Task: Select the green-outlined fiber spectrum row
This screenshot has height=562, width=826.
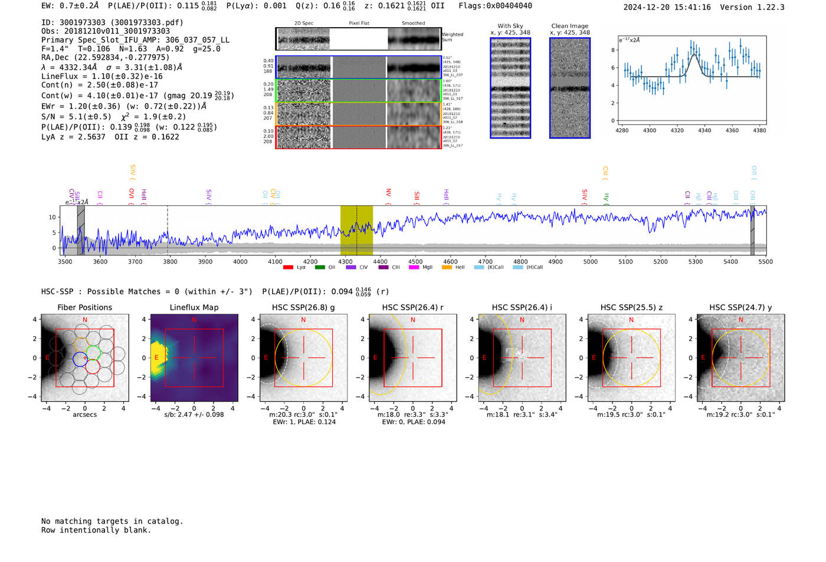Action: pyautogui.click(x=359, y=91)
